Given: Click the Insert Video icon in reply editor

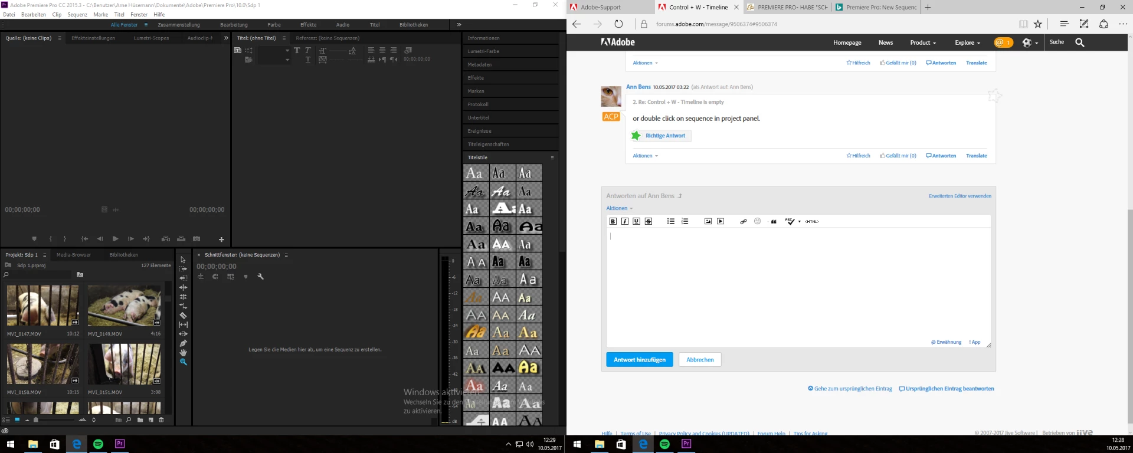Looking at the screenshot, I should [721, 221].
